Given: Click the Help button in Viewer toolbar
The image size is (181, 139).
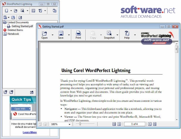Looking at the screenshot, I should point(127,35).
